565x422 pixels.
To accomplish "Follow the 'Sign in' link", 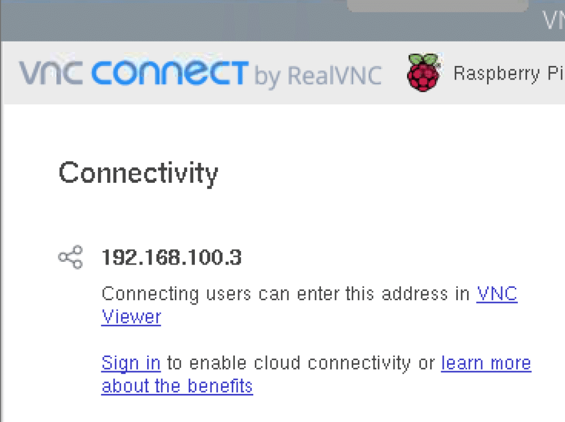I will point(131,363).
